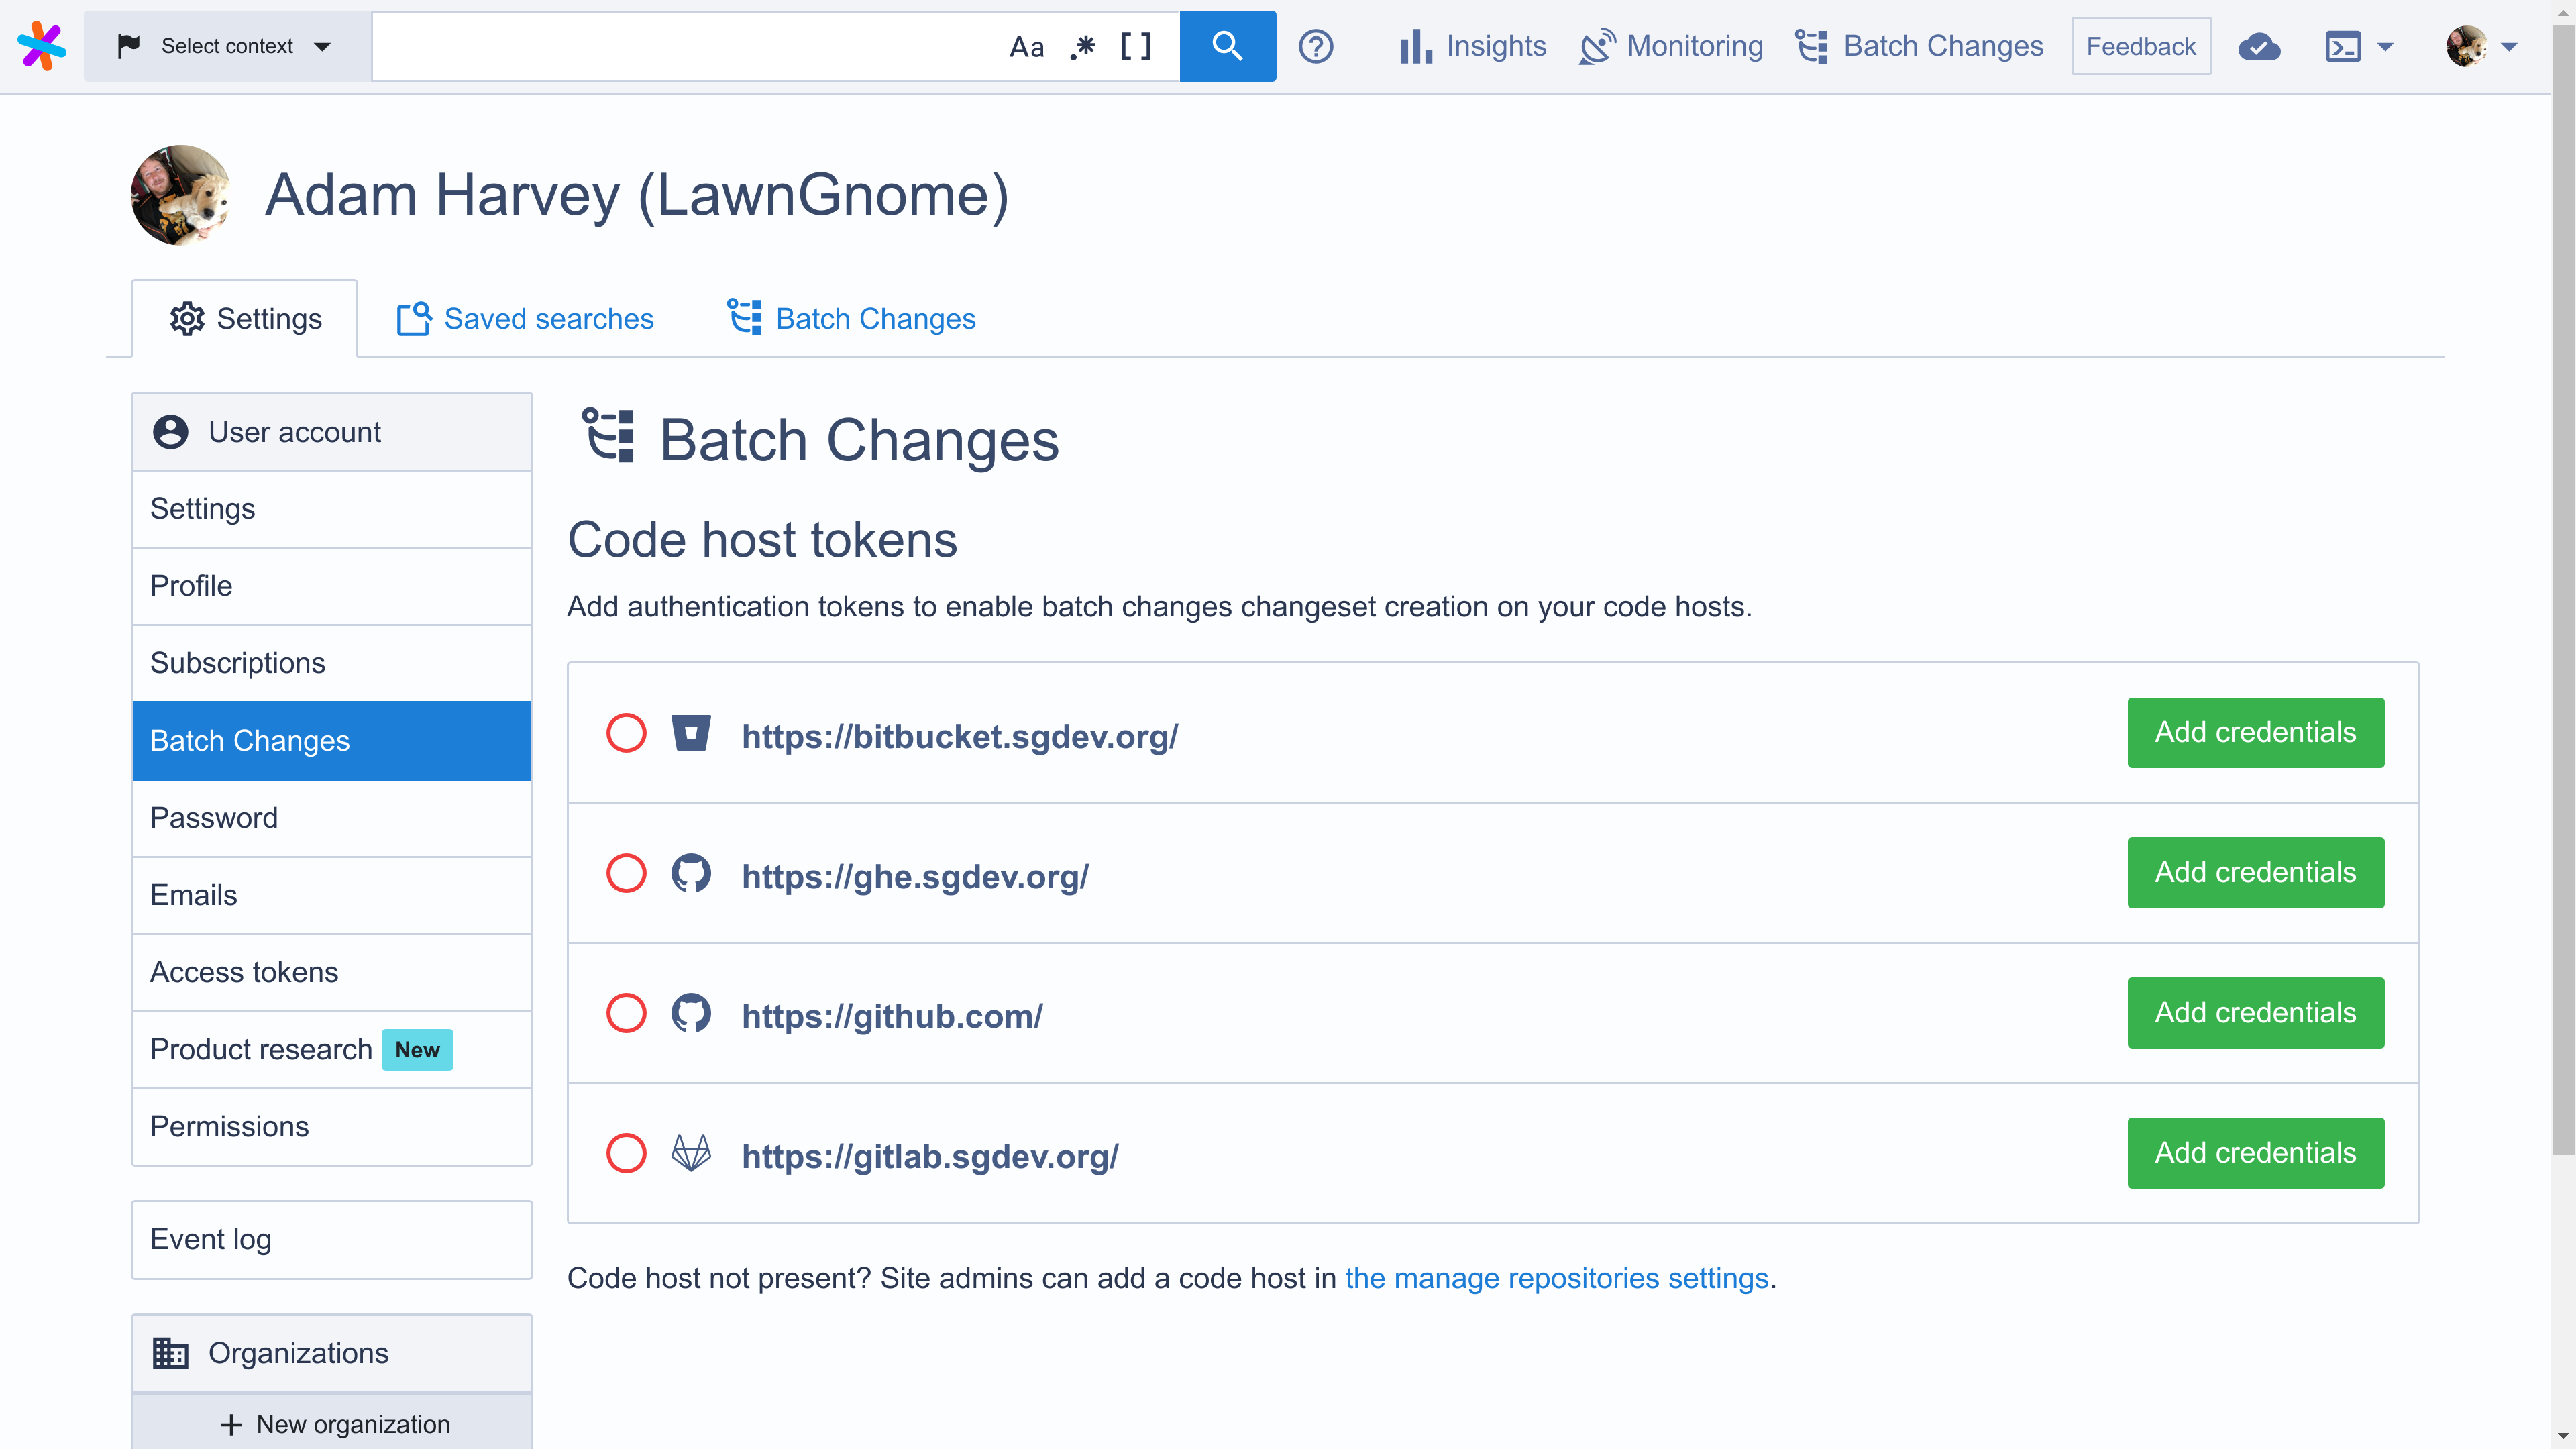
Task: Click the Code host tokens heading
Action: 762,540
